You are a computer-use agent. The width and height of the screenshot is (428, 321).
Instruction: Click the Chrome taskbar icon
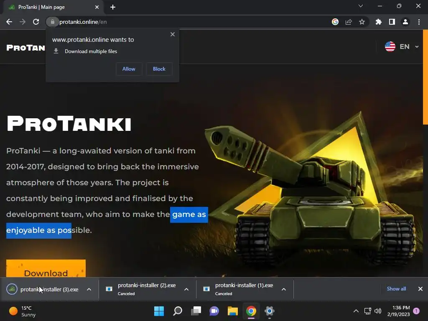point(251,311)
